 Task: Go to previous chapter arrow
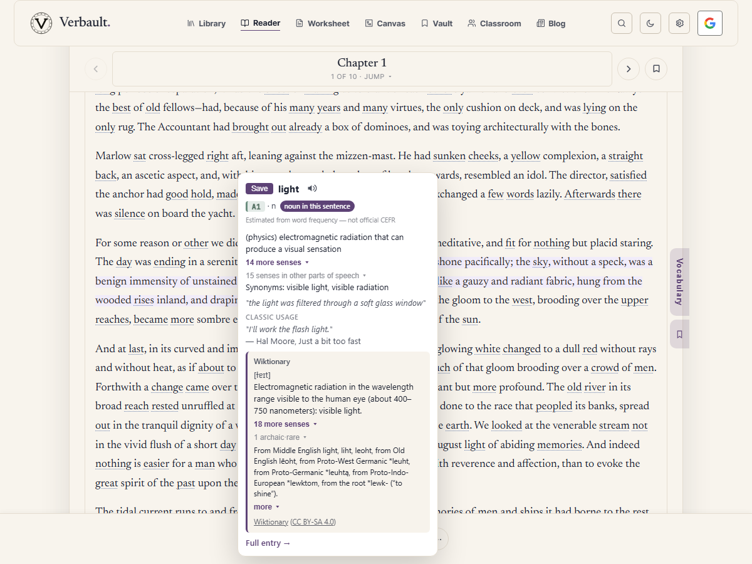click(x=96, y=69)
